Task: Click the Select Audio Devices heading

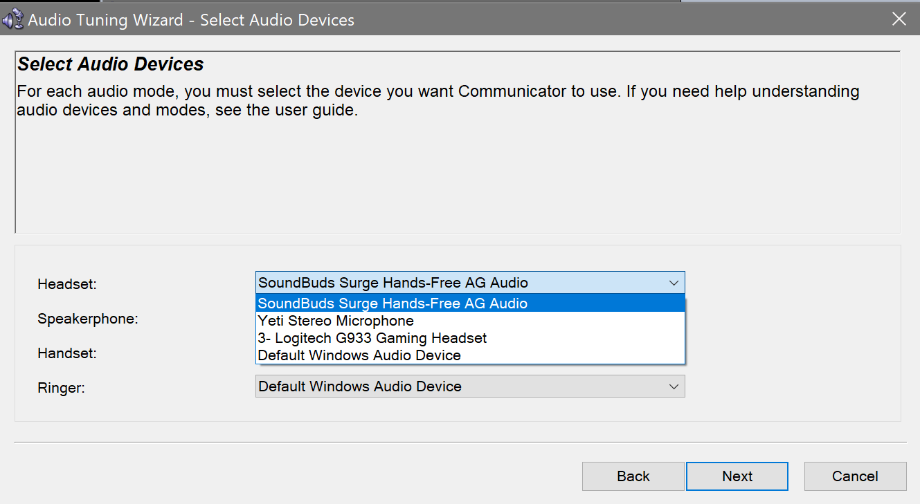Action: pos(111,64)
